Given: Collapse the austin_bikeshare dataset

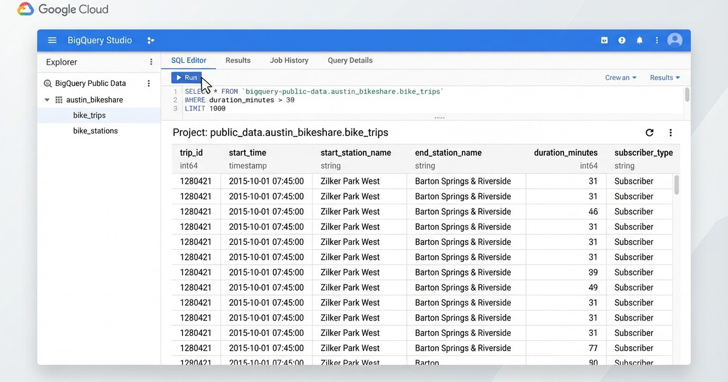Looking at the screenshot, I should [x=47, y=100].
